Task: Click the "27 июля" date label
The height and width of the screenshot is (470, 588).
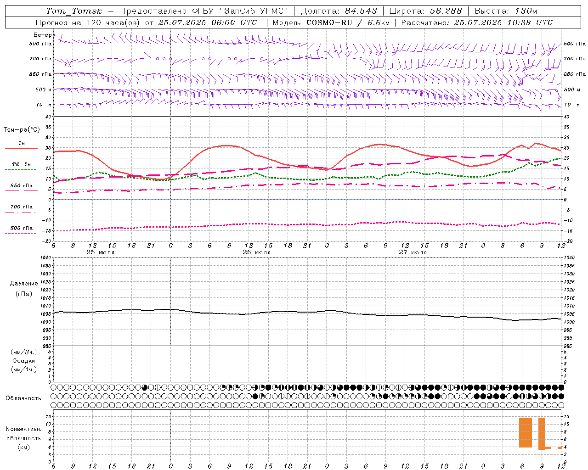Action: click(x=413, y=252)
